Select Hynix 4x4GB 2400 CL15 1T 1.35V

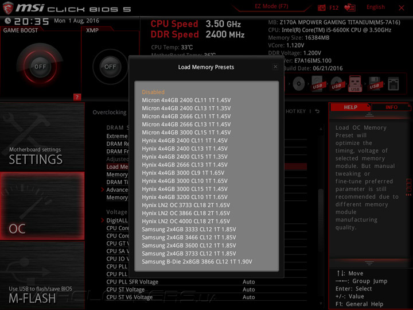click(185, 157)
